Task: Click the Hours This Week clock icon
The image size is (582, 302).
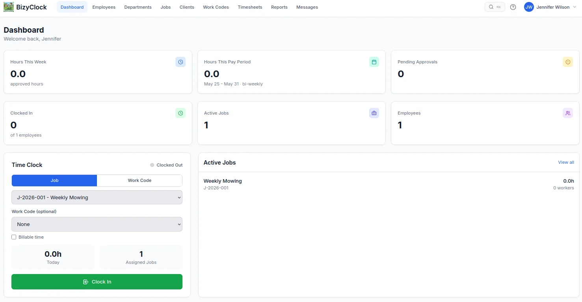Action: pos(180,62)
